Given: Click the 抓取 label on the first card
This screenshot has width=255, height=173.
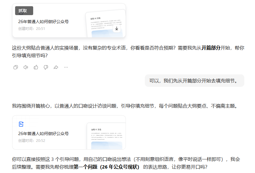Looking at the screenshot, I should (23, 11).
